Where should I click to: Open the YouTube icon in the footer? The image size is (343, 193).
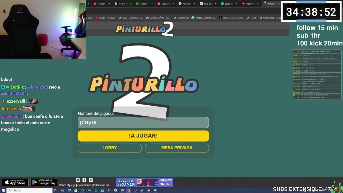click(x=78, y=180)
